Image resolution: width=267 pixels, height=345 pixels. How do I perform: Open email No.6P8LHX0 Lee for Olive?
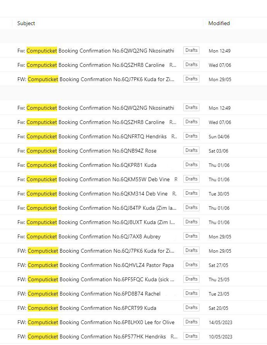tap(96, 322)
